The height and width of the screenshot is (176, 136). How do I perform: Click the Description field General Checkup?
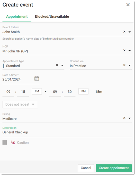67,132
